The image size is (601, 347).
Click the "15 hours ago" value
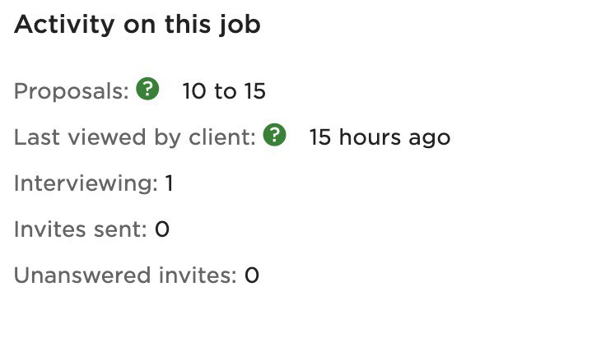click(x=380, y=136)
